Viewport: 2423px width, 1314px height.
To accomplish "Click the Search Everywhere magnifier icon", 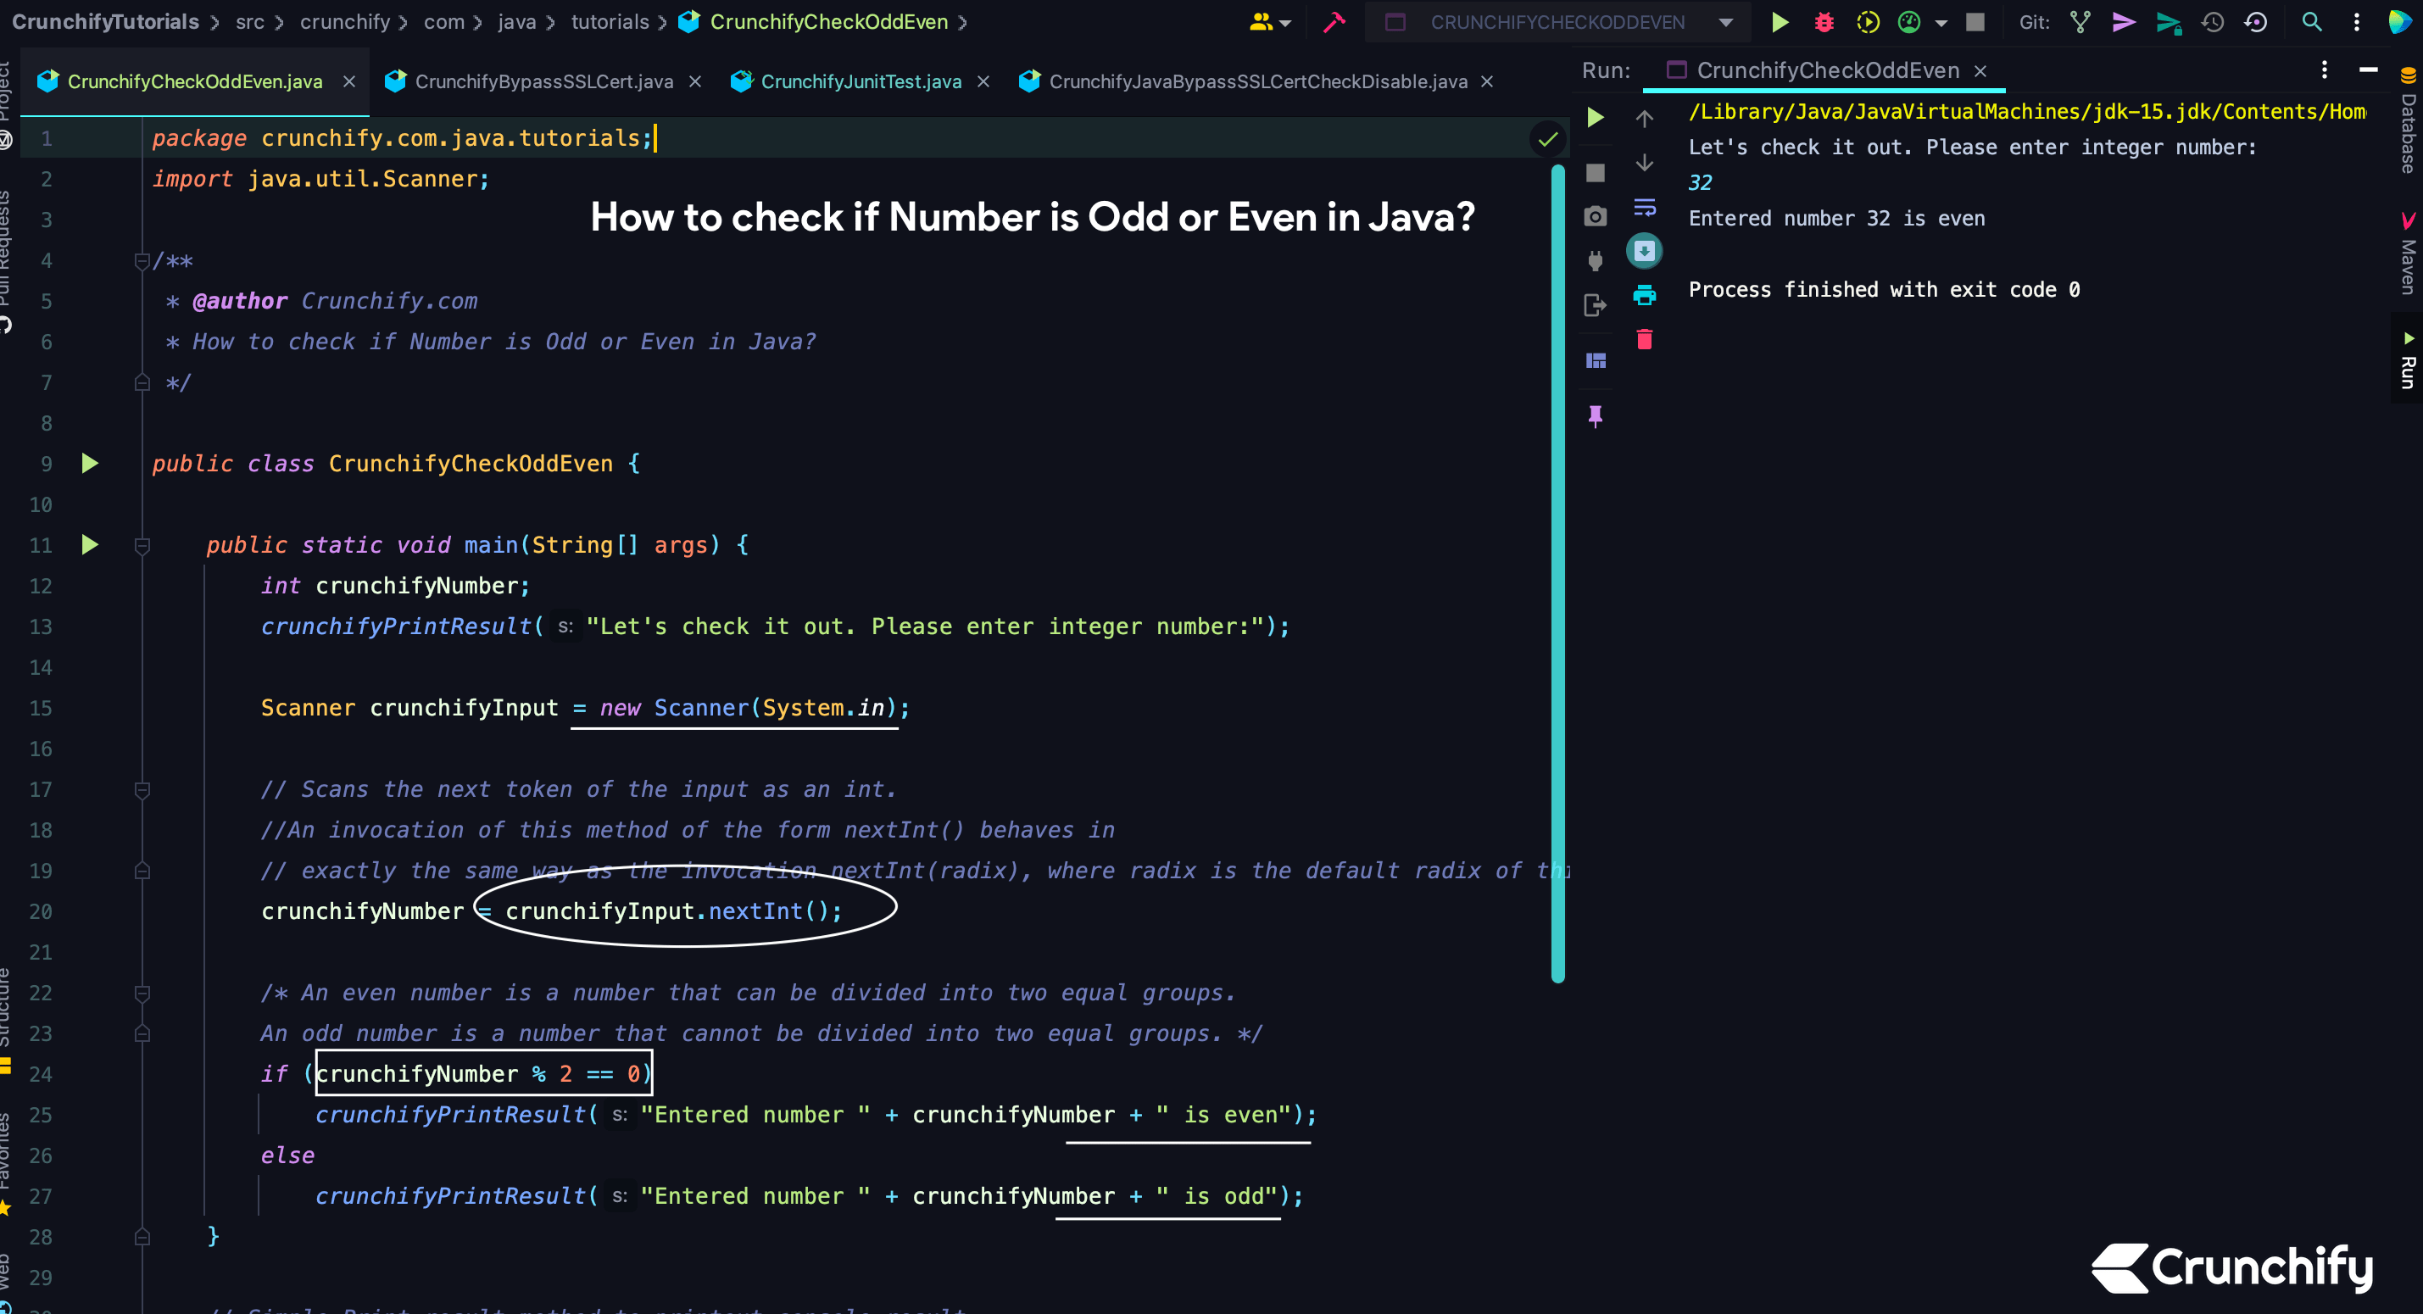I will (2311, 23).
